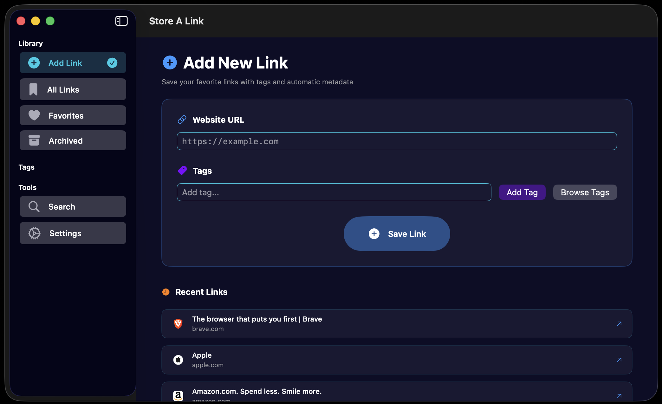Image resolution: width=662 pixels, height=404 pixels.
Task: Open the Brave recent link row
Action: point(397,324)
